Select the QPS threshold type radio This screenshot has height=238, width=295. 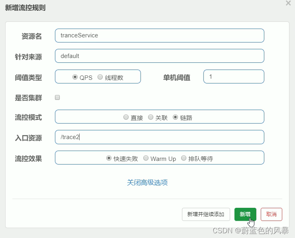75,77
